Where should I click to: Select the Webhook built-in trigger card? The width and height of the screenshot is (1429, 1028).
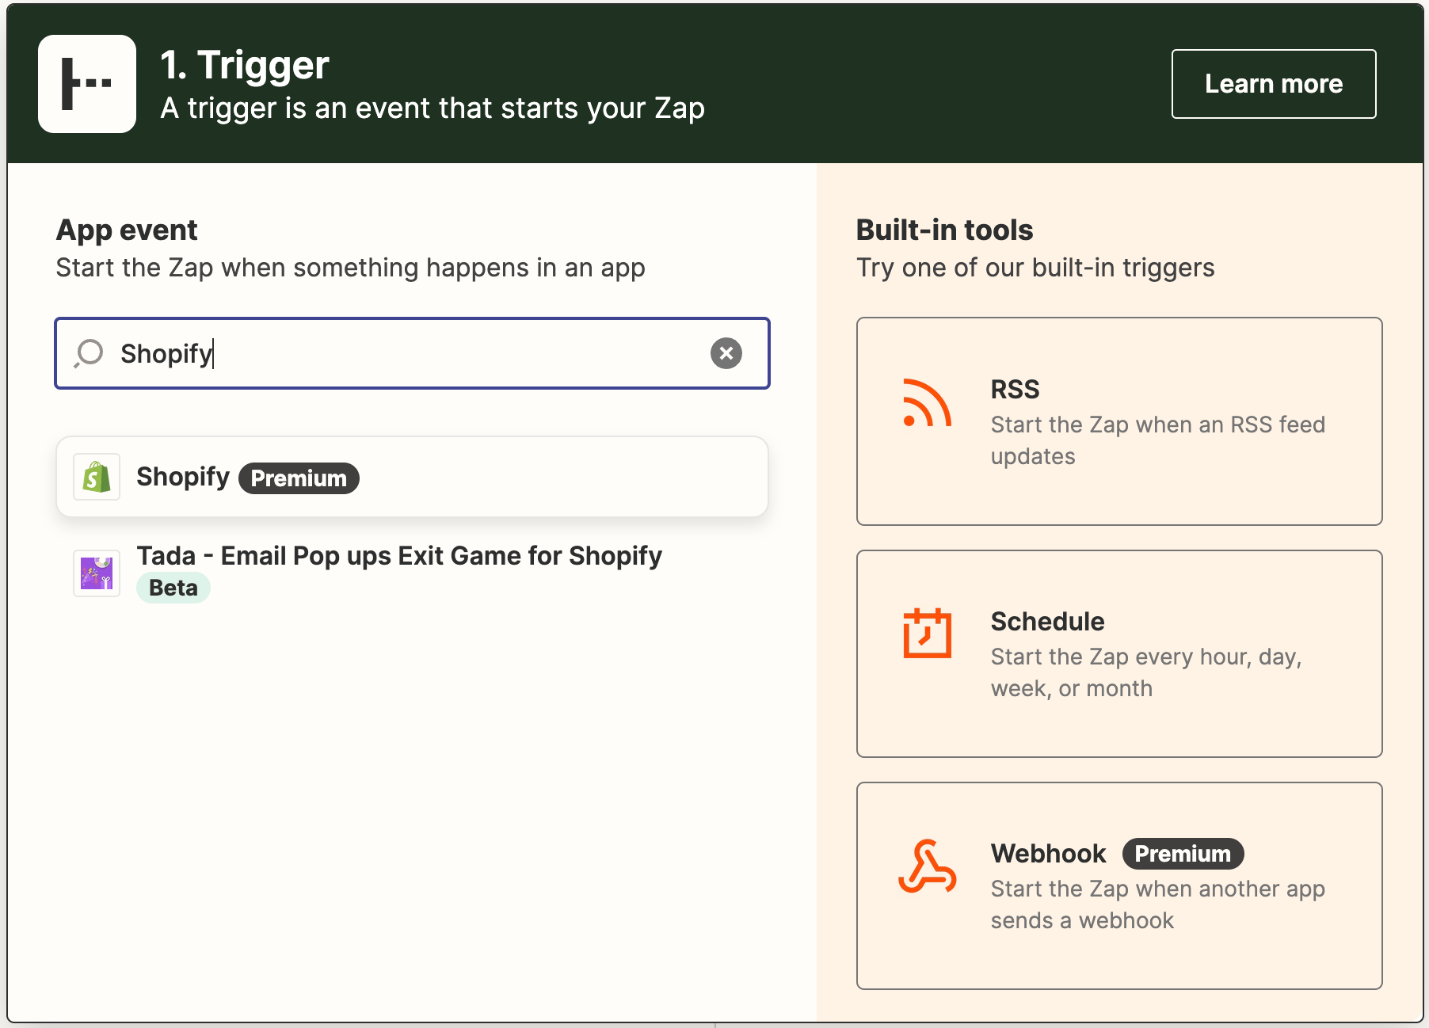click(x=1119, y=885)
